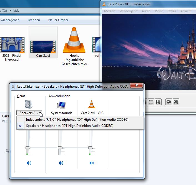This screenshot has height=185, width=196.
Task: Click the Systemsounds computer icon
Action: pos(61,105)
